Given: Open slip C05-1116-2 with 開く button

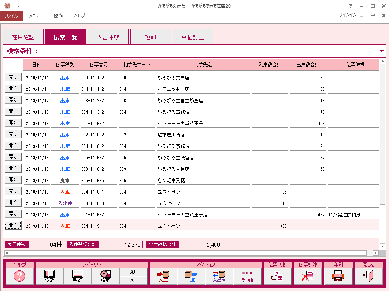Looking at the screenshot, I should pyautogui.click(x=13, y=157).
